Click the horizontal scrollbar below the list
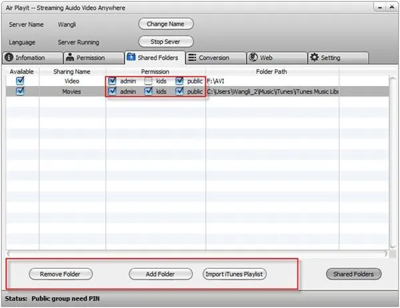The width and height of the screenshot is (400, 308). coord(197,253)
